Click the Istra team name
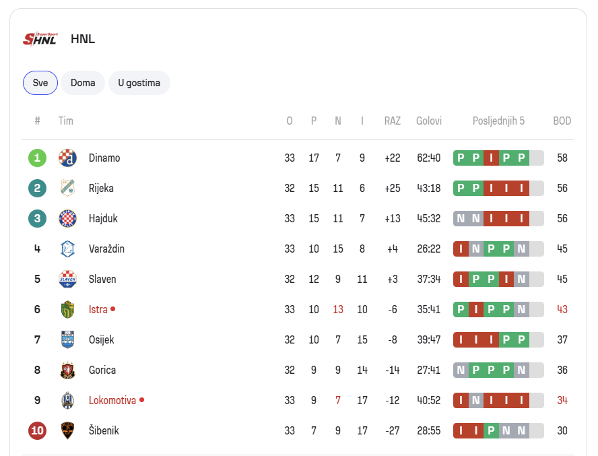Image resolution: width=598 pixels, height=456 pixels. point(98,309)
